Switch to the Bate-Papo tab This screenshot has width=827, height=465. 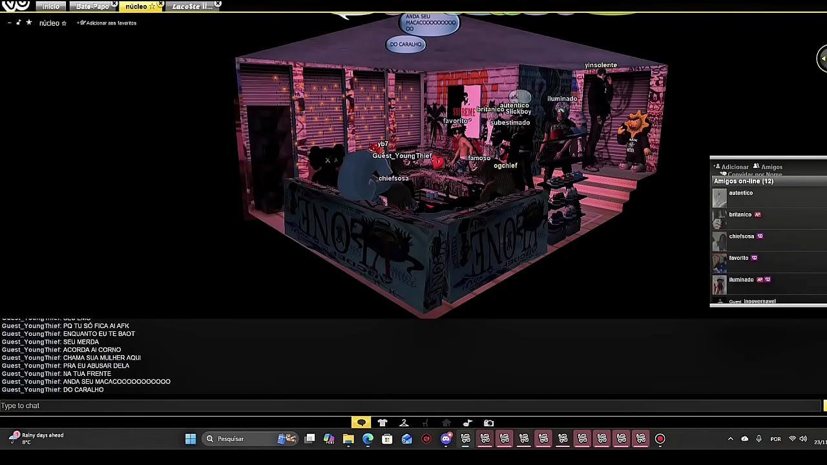pyautogui.click(x=92, y=6)
